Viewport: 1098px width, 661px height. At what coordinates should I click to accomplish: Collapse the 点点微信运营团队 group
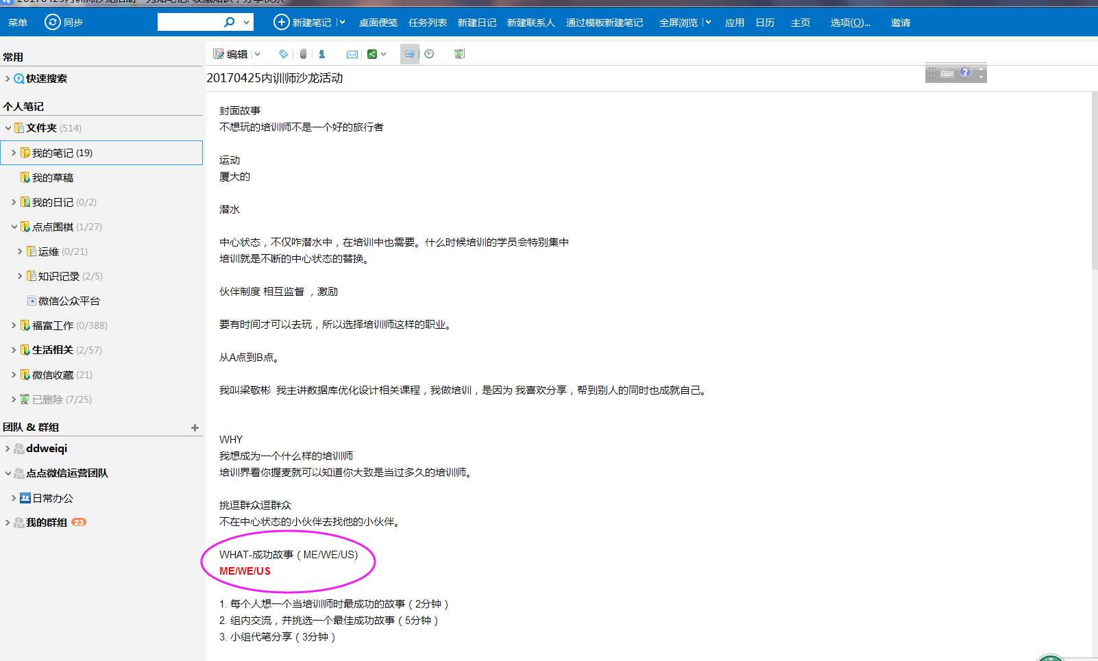(8, 473)
